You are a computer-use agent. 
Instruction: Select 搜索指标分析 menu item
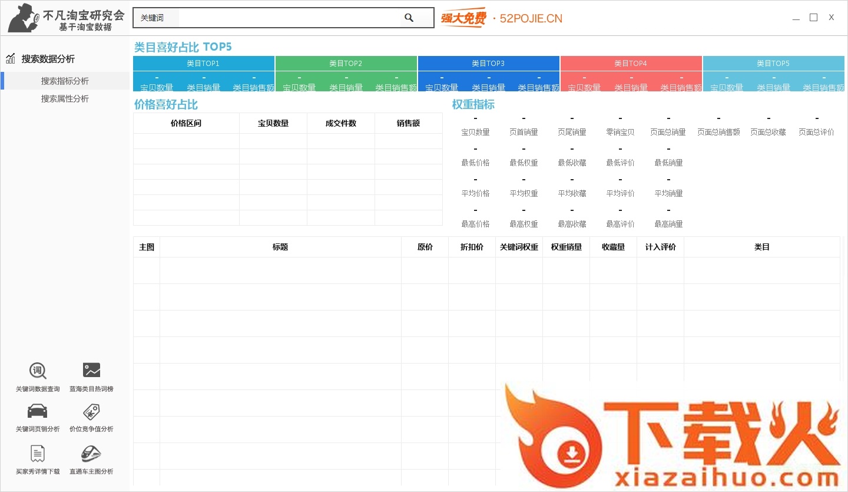(65, 81)
